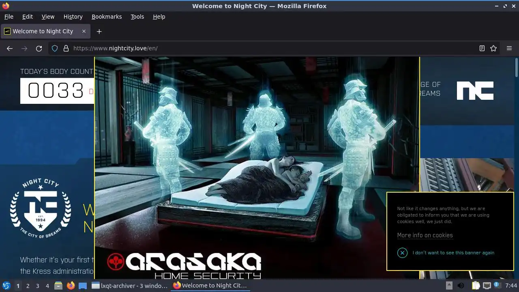Open the clipboard manager tray icon
Image resolution: width=519 pixels, height=292 pixels.
click(476, 286)
